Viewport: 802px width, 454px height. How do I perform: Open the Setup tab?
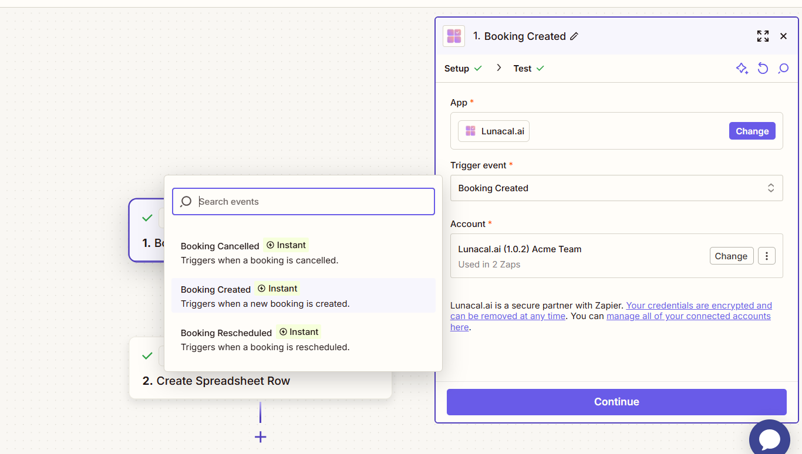click(x=463, y=69)
